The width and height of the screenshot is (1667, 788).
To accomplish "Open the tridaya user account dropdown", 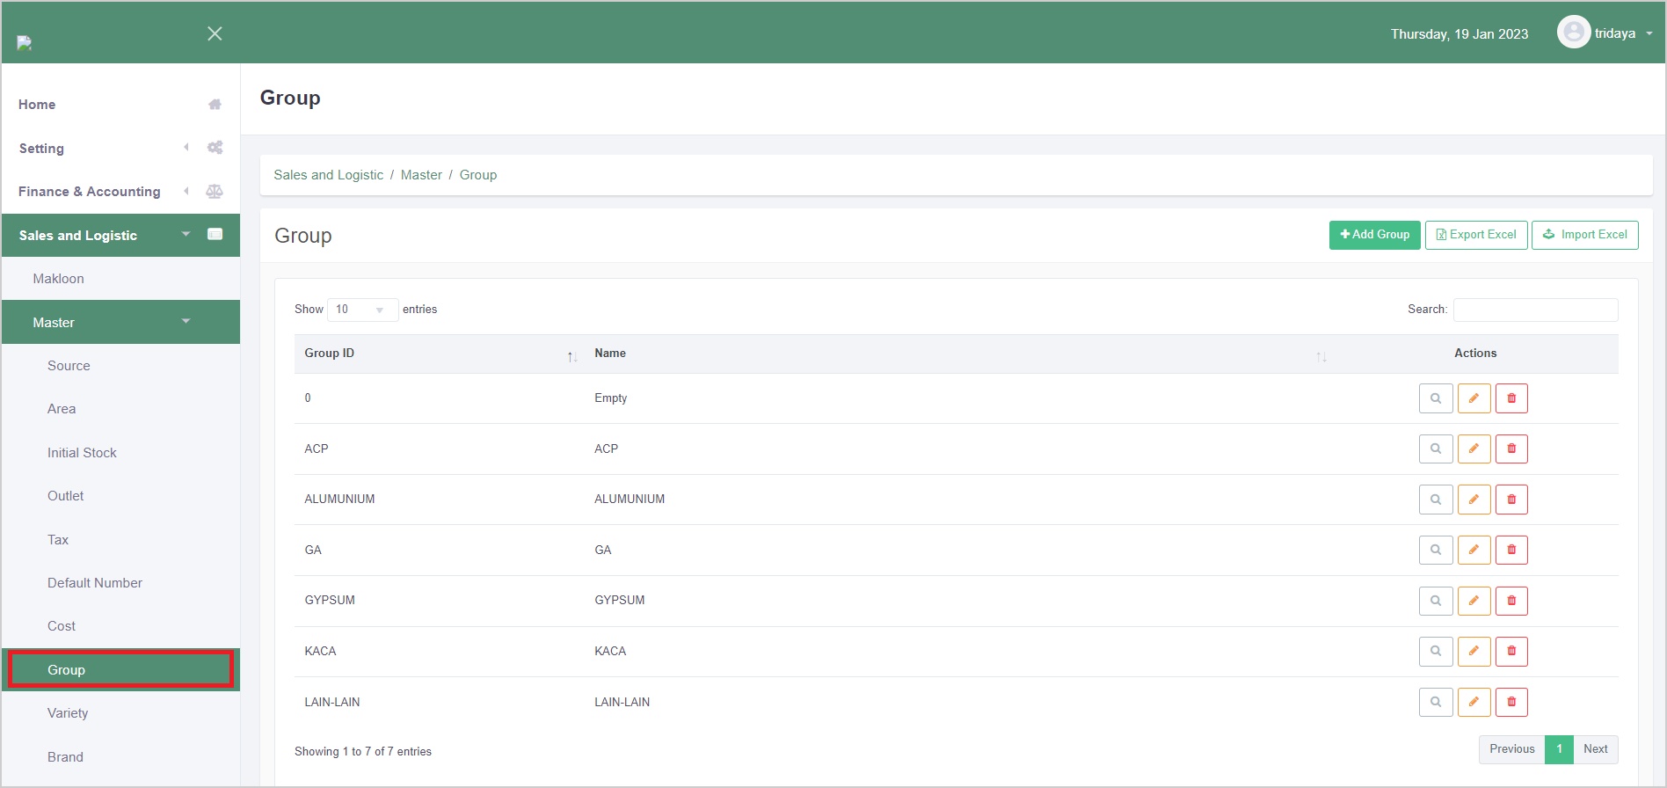I will pyautogui.click(x=1605, y=33).
